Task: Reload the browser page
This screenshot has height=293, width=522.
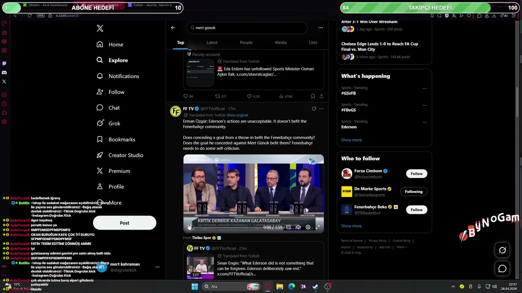Action: pos(30,15)
